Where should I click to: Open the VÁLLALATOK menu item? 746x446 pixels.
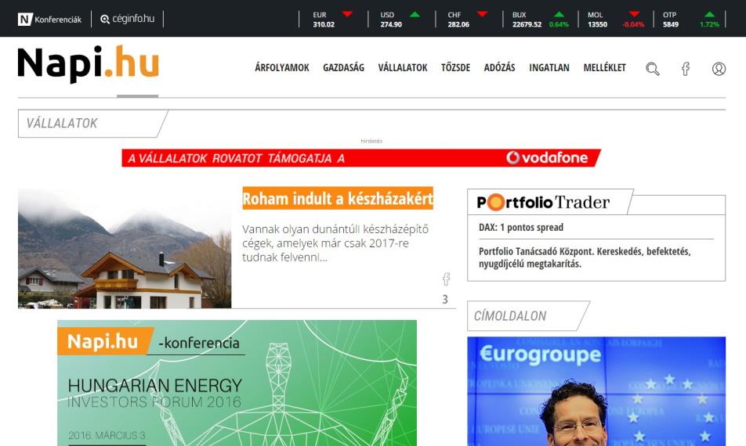(403, 68)
